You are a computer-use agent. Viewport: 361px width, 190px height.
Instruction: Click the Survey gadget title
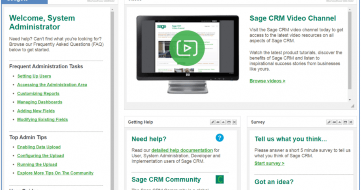(x=258, y=122)
